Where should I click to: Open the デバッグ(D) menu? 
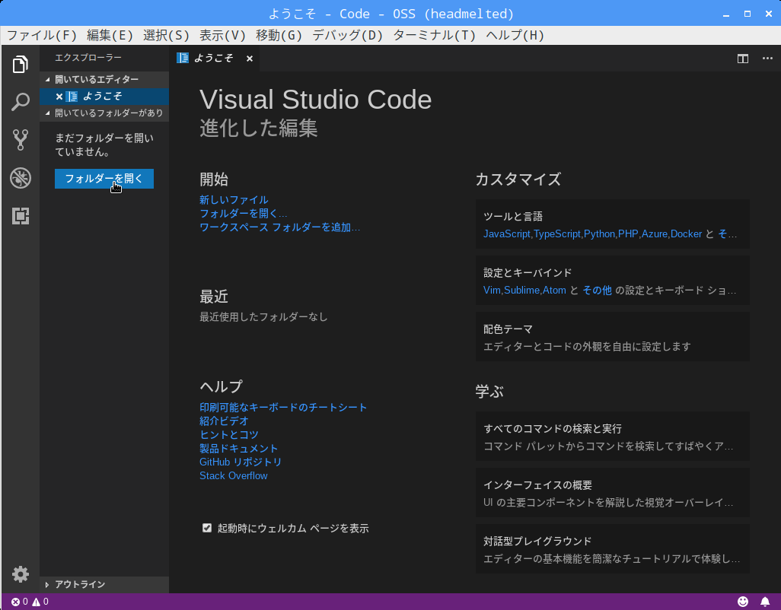tap(347, 35)
